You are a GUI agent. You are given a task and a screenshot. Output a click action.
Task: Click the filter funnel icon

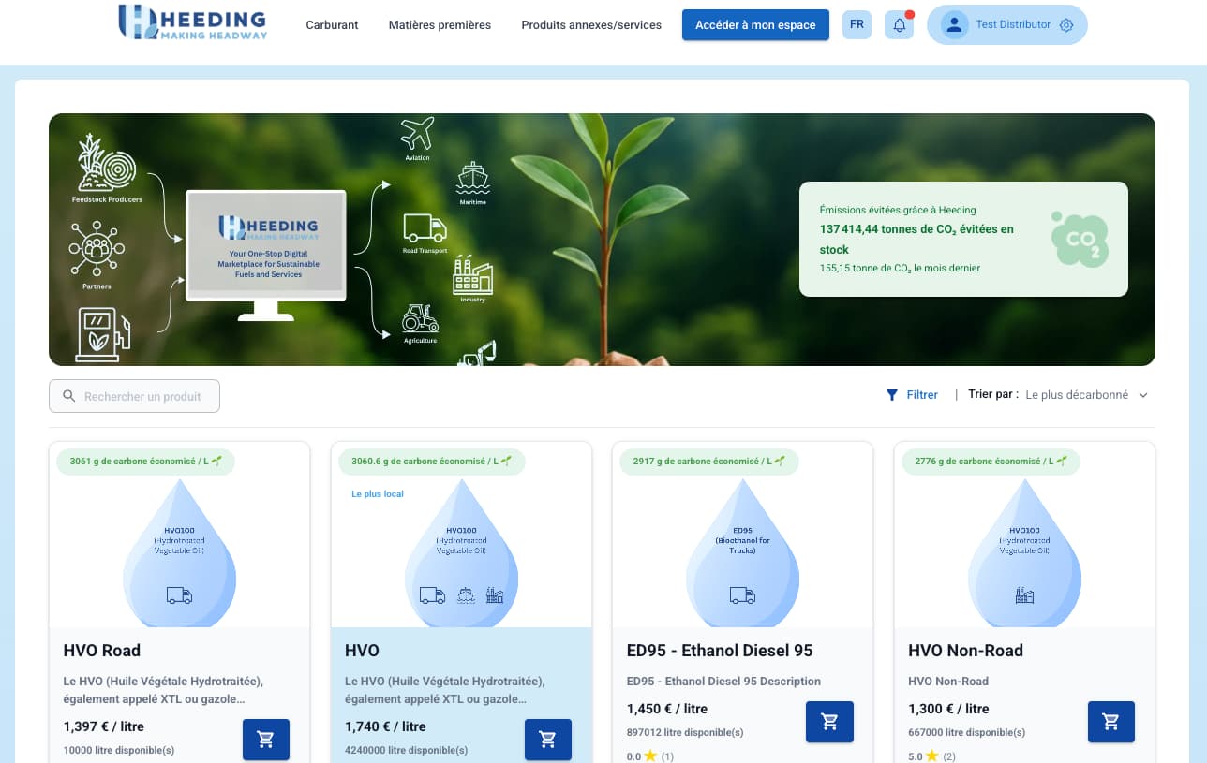(892, 395)
